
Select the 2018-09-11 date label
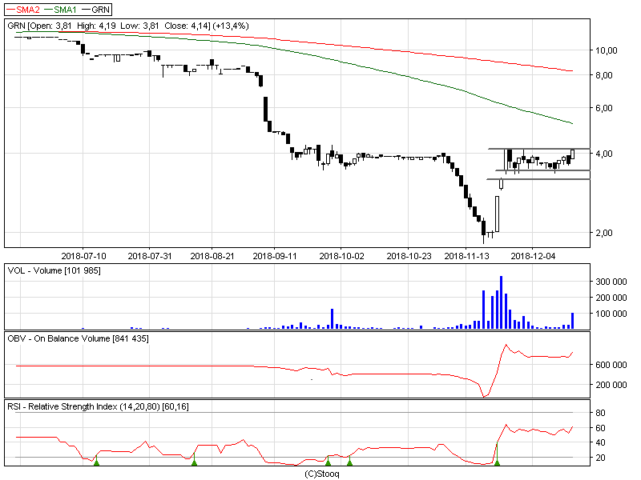[275, 256]
